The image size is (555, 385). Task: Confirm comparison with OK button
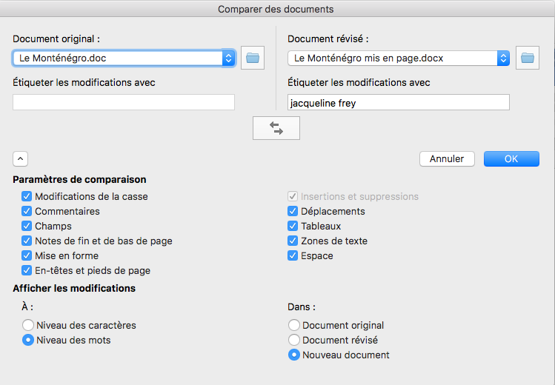click(x=511, y=158)
